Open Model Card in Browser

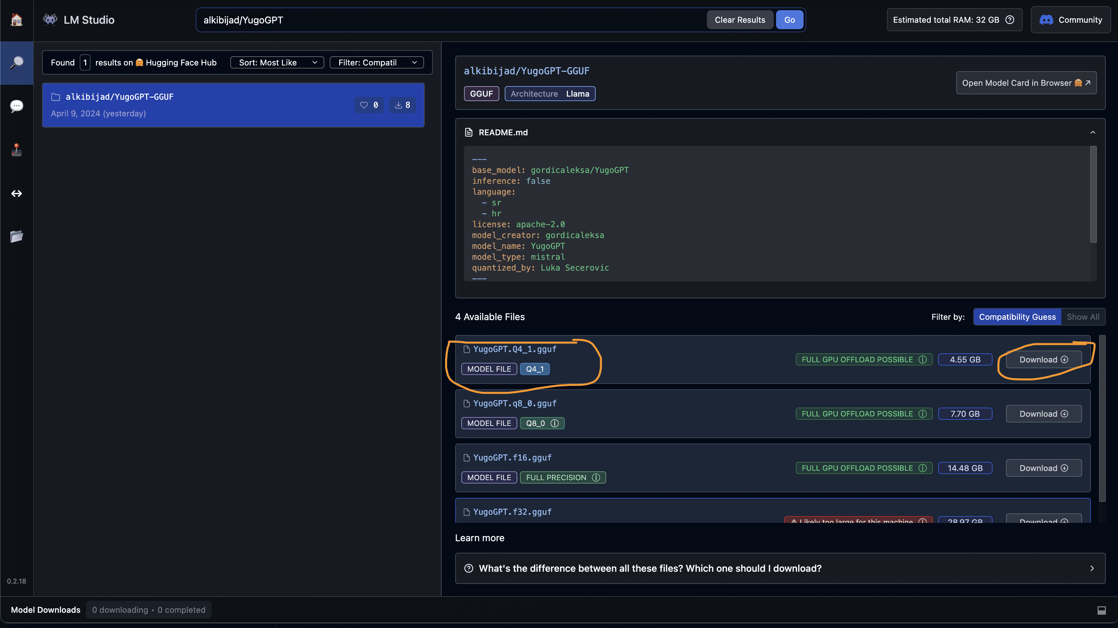pos(1026,83)
